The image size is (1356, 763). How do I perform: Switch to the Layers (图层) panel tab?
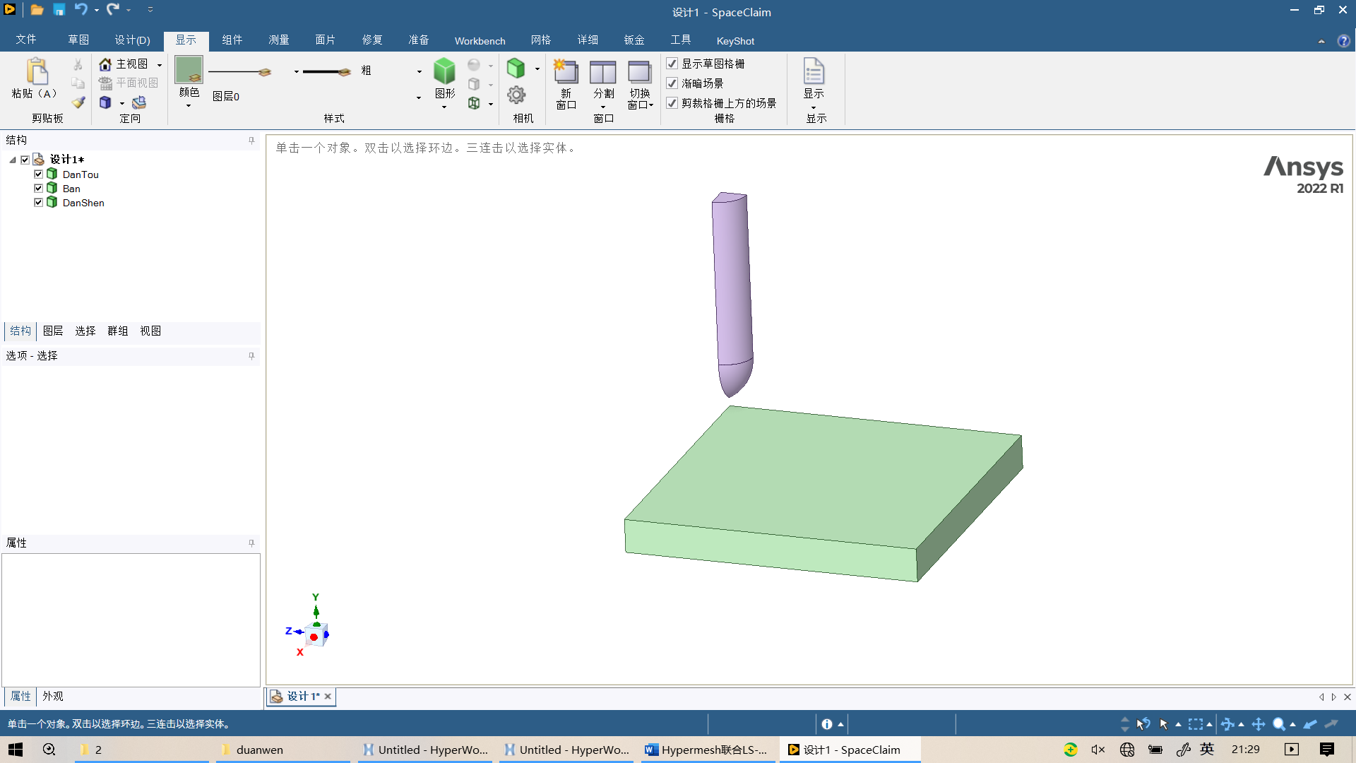(53, 331)
